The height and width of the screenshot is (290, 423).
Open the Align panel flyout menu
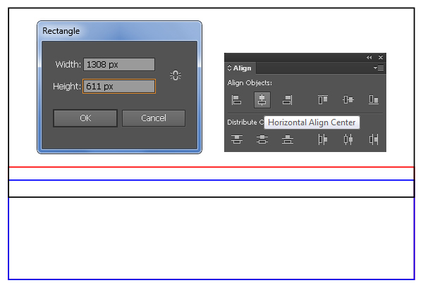(379, 68)
